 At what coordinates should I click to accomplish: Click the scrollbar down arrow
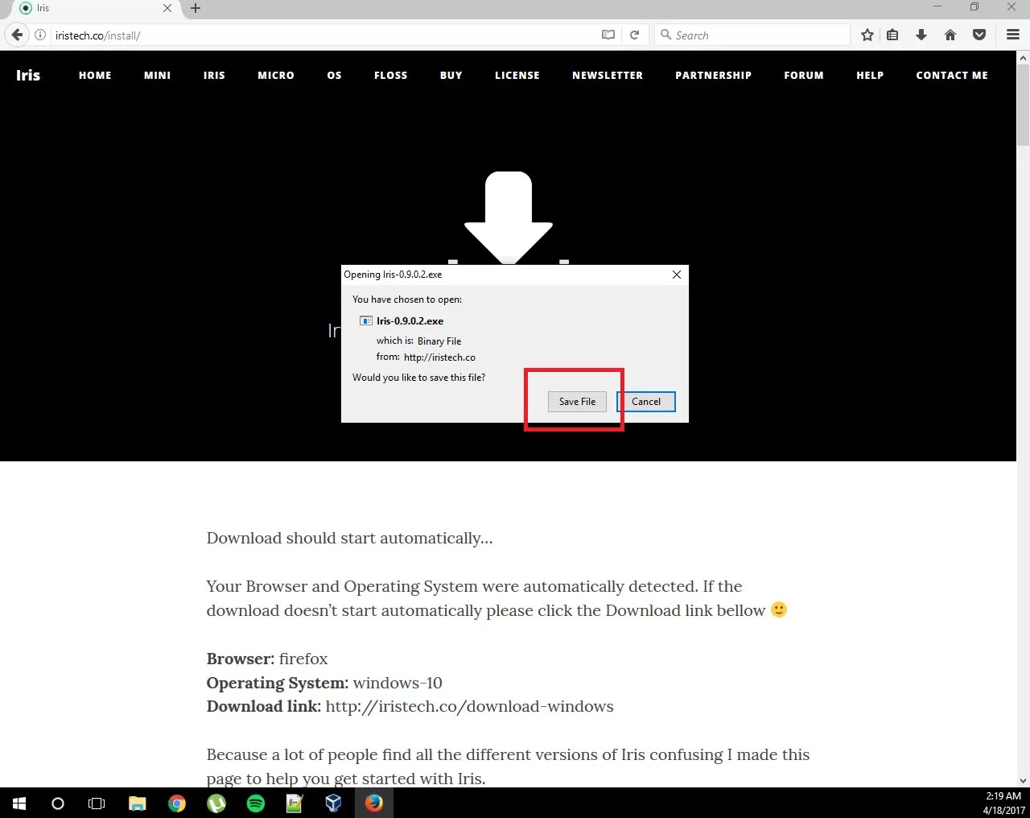pos(1023,780)
